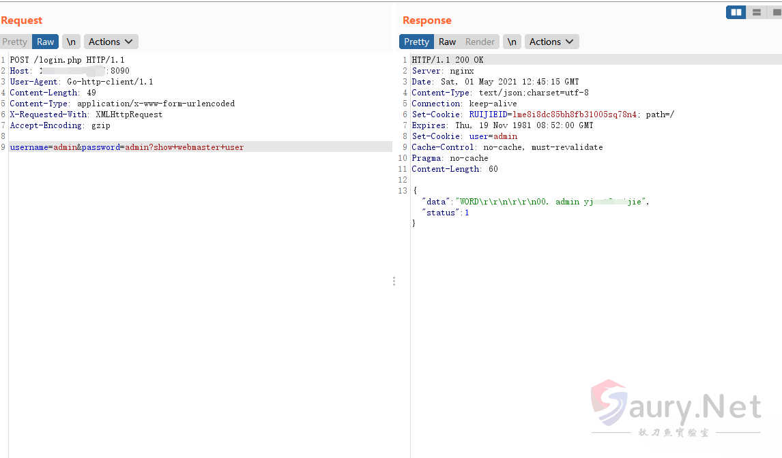Select the Raw tab in Request panel
Image resolution: width=782 pixels, height=458 pixels.
(x=46, y=42)
